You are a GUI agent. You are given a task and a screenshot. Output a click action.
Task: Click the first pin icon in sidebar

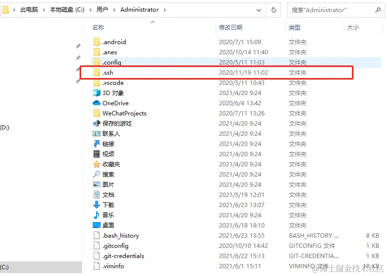[78, 46]
